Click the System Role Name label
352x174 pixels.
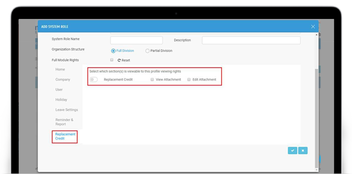click(x=66, y=39)
